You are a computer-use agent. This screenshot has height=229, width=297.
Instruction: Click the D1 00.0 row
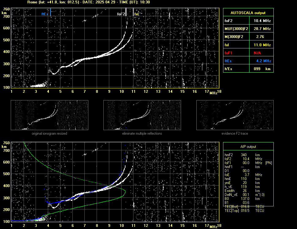(x=237, y=171)
